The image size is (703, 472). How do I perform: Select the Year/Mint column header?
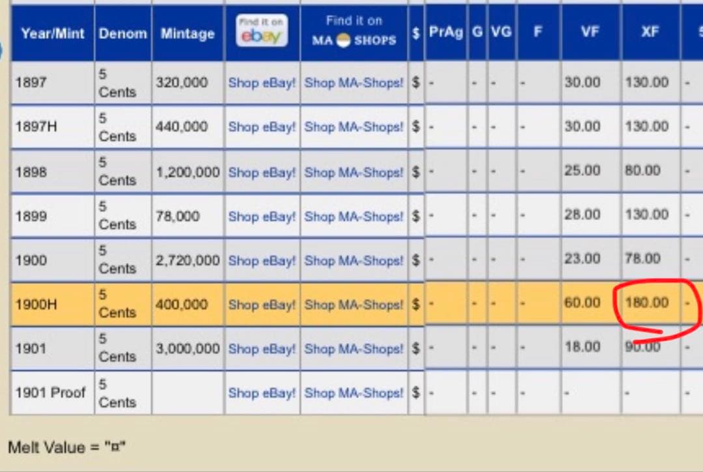53,33
